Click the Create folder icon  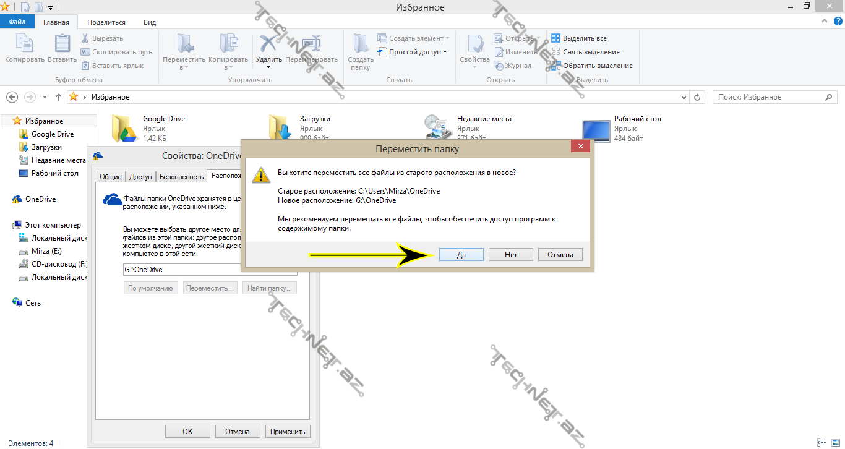pyautogui.click(x=360, y=45)
